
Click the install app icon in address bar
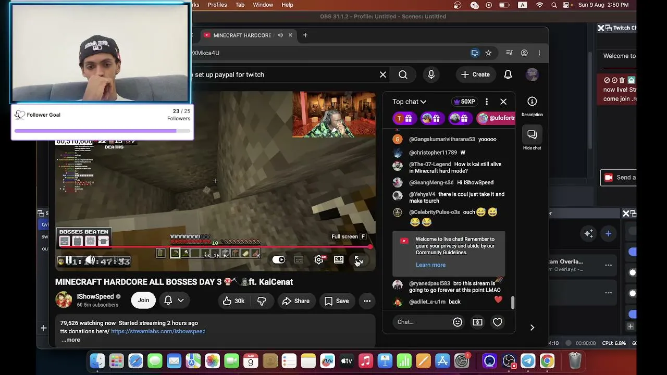click(475, 53)
